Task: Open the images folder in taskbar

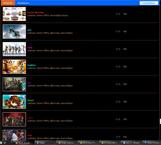Action: pos(45,143)
